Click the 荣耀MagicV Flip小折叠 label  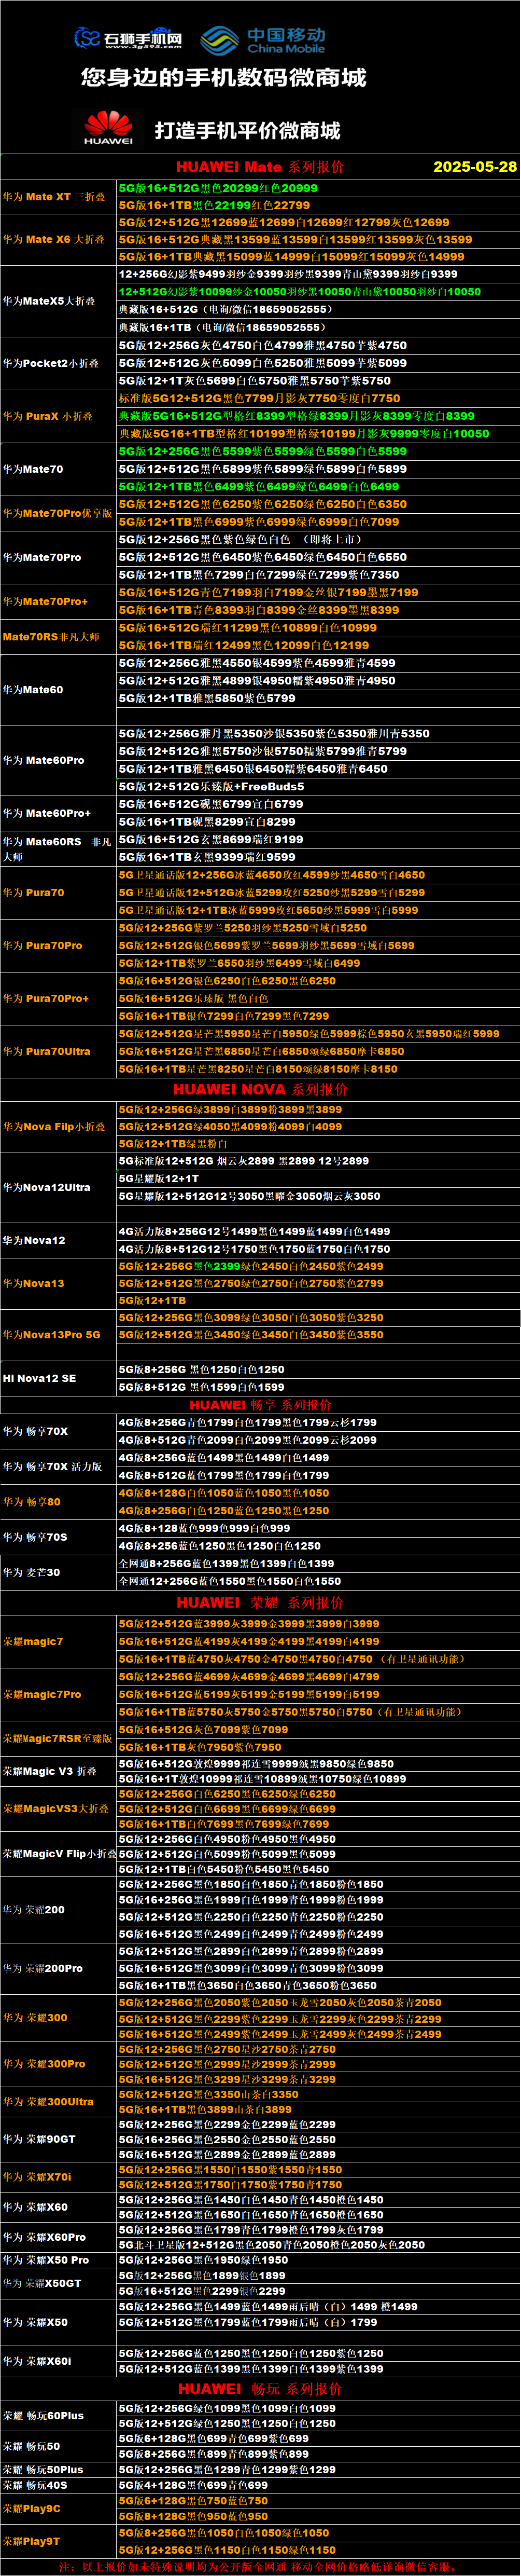tap(59, 1853)
